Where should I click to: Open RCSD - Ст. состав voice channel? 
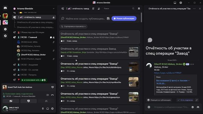tap(34, 70)
